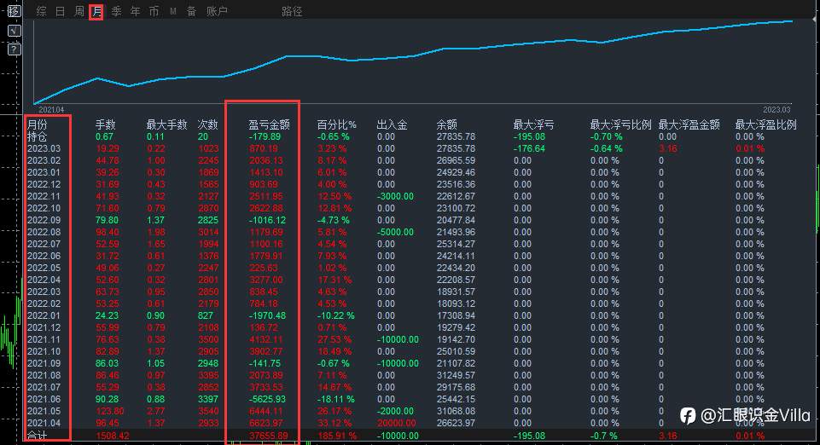Open the 币 currency tab
This screenshot has width=820, height=445.
154,11
